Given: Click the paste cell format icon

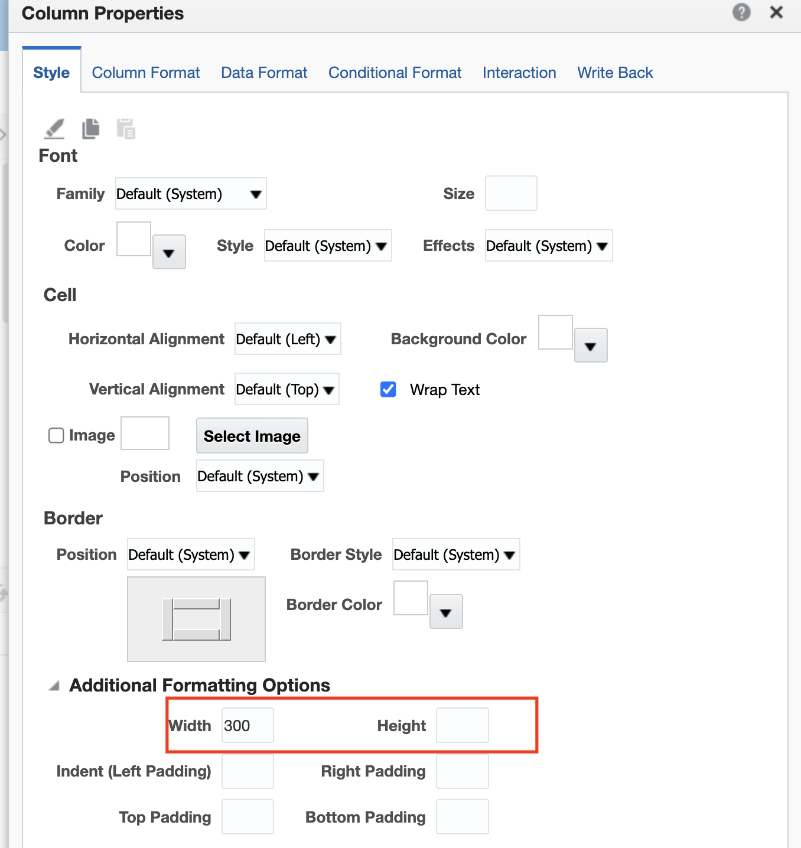Looking at the screenshot, I should 126,128.
